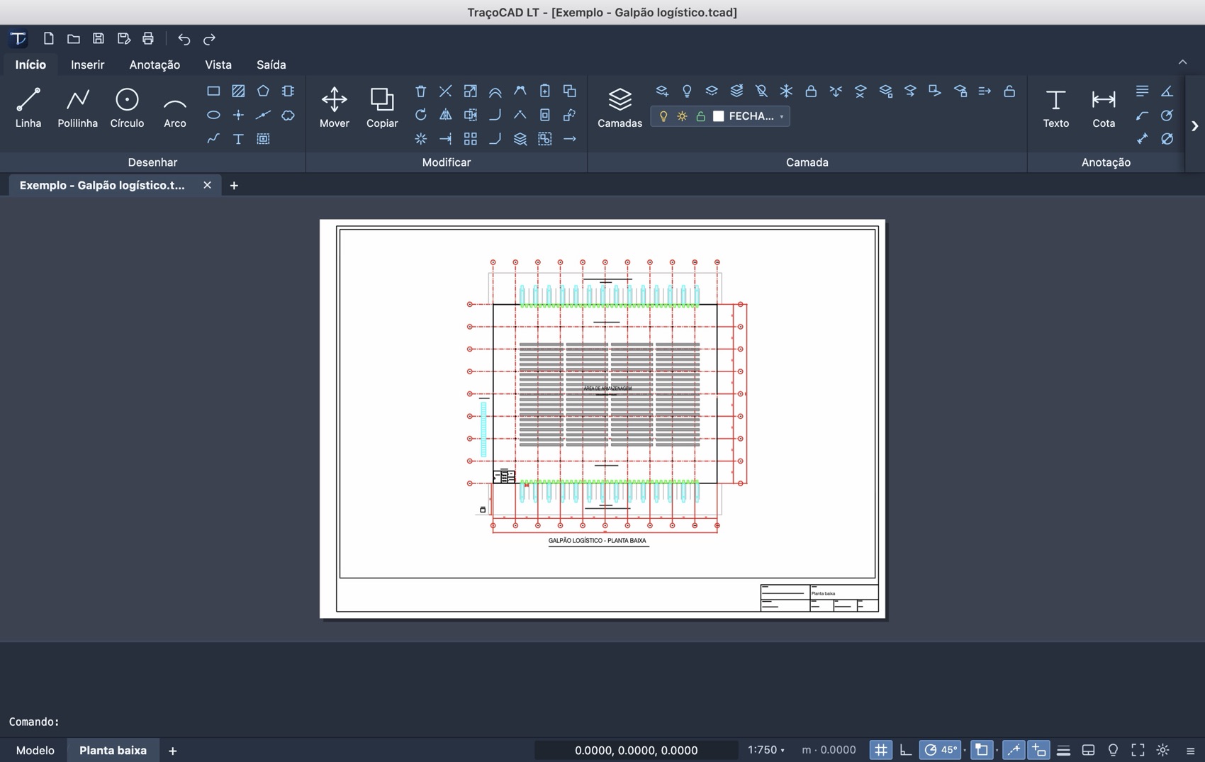Viewport: 1205px width, 762px height.
Task: Expand hidden ribbon panels with right chevron
Action: coord(1194,126)
